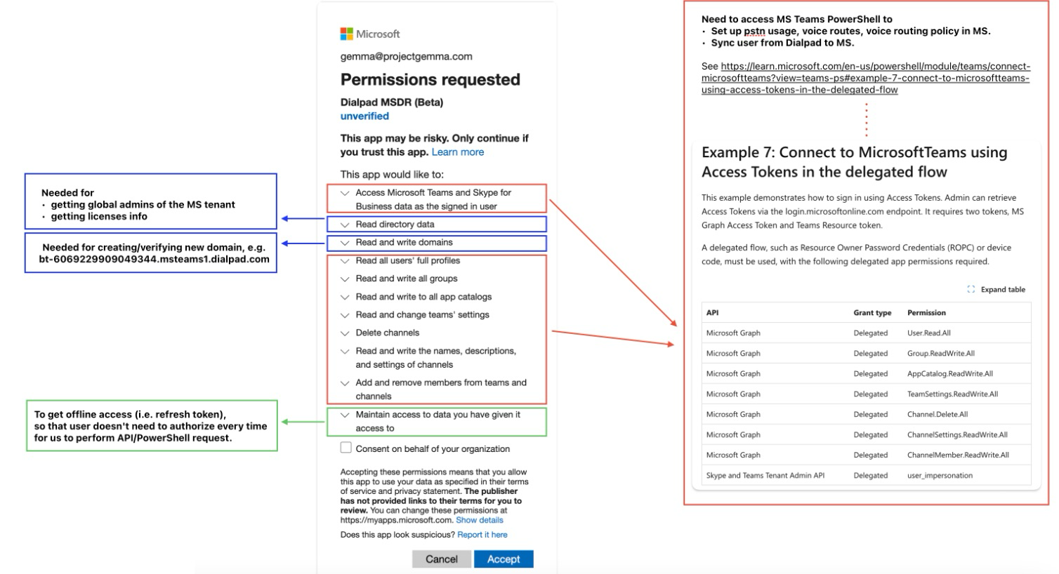The width and height of the screenshot is (1059, 574).
Task: Click the unverified publisher link
Action: (364, 116)
